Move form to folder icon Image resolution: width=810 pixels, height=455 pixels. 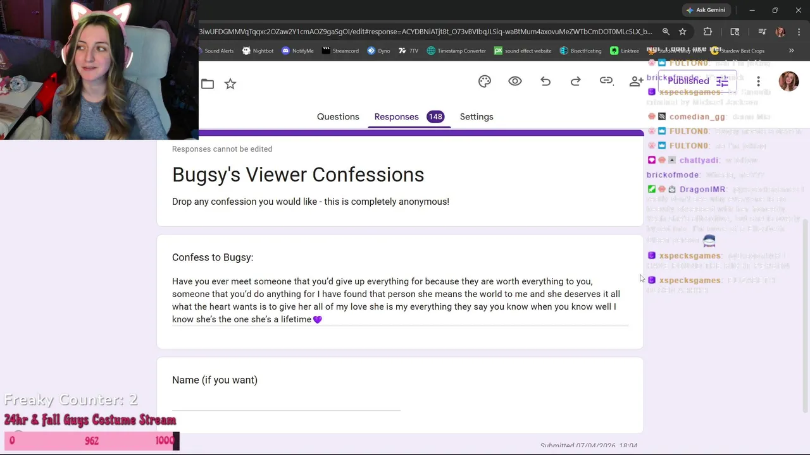pos(208,83)
